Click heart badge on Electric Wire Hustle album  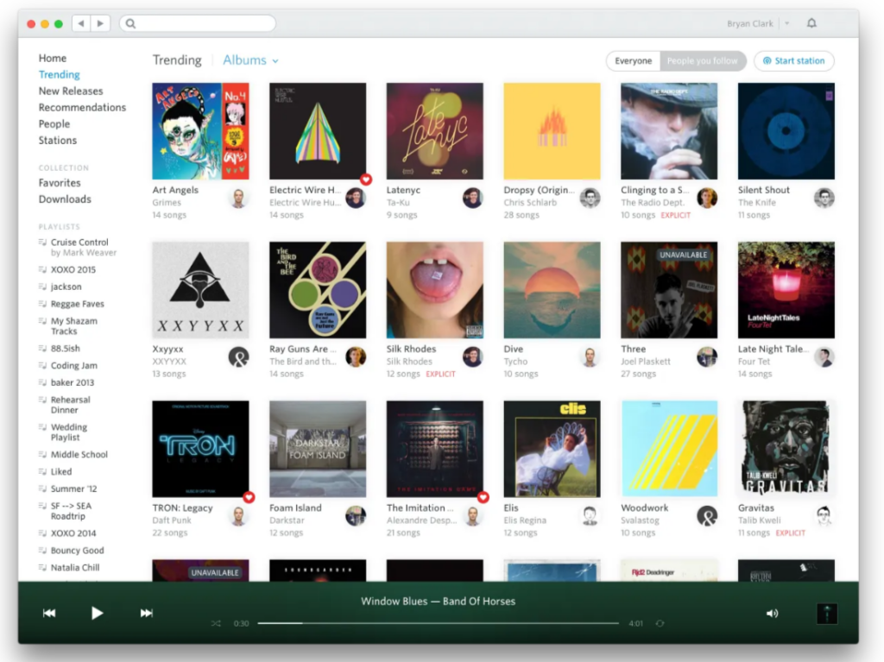[366, 180]
